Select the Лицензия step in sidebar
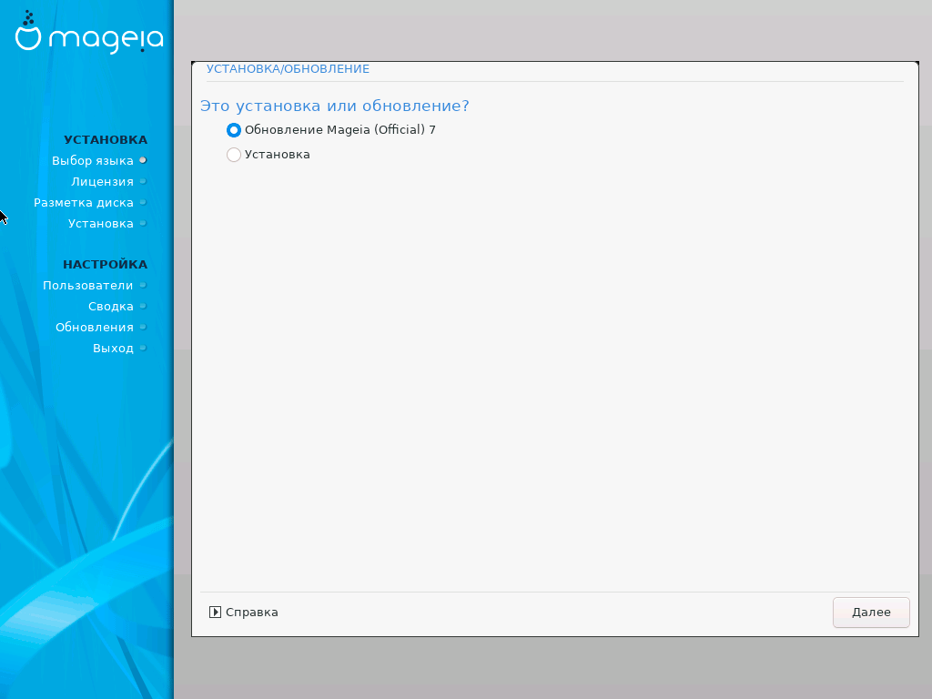Screen dimensions: 932x699 [102, 181]
